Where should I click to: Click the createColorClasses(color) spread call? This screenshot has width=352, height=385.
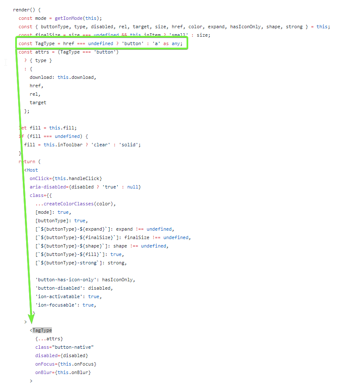click(76, 203)
